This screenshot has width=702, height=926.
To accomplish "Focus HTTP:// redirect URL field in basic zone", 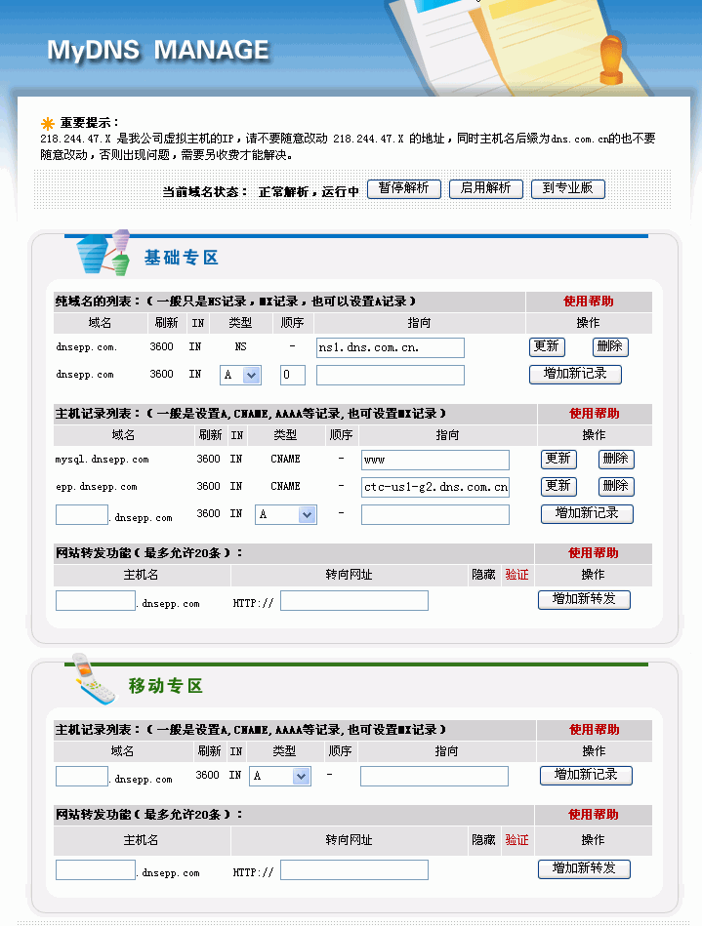I will pos(354,601).
